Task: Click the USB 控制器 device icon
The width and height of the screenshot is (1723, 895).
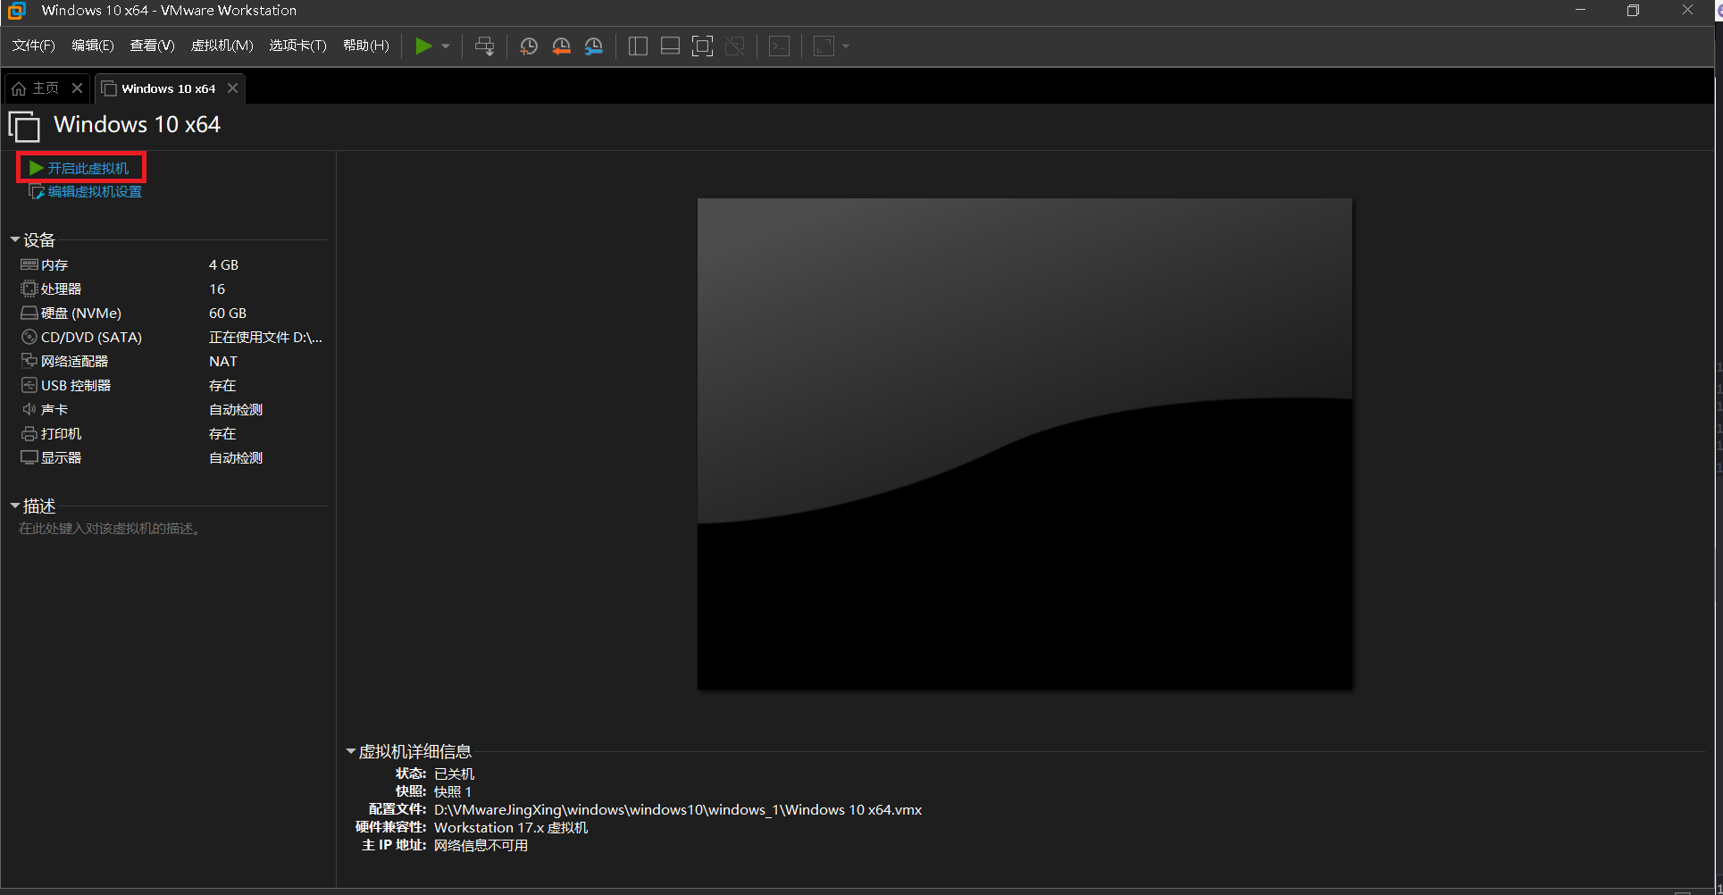Action: click(29, 385)
